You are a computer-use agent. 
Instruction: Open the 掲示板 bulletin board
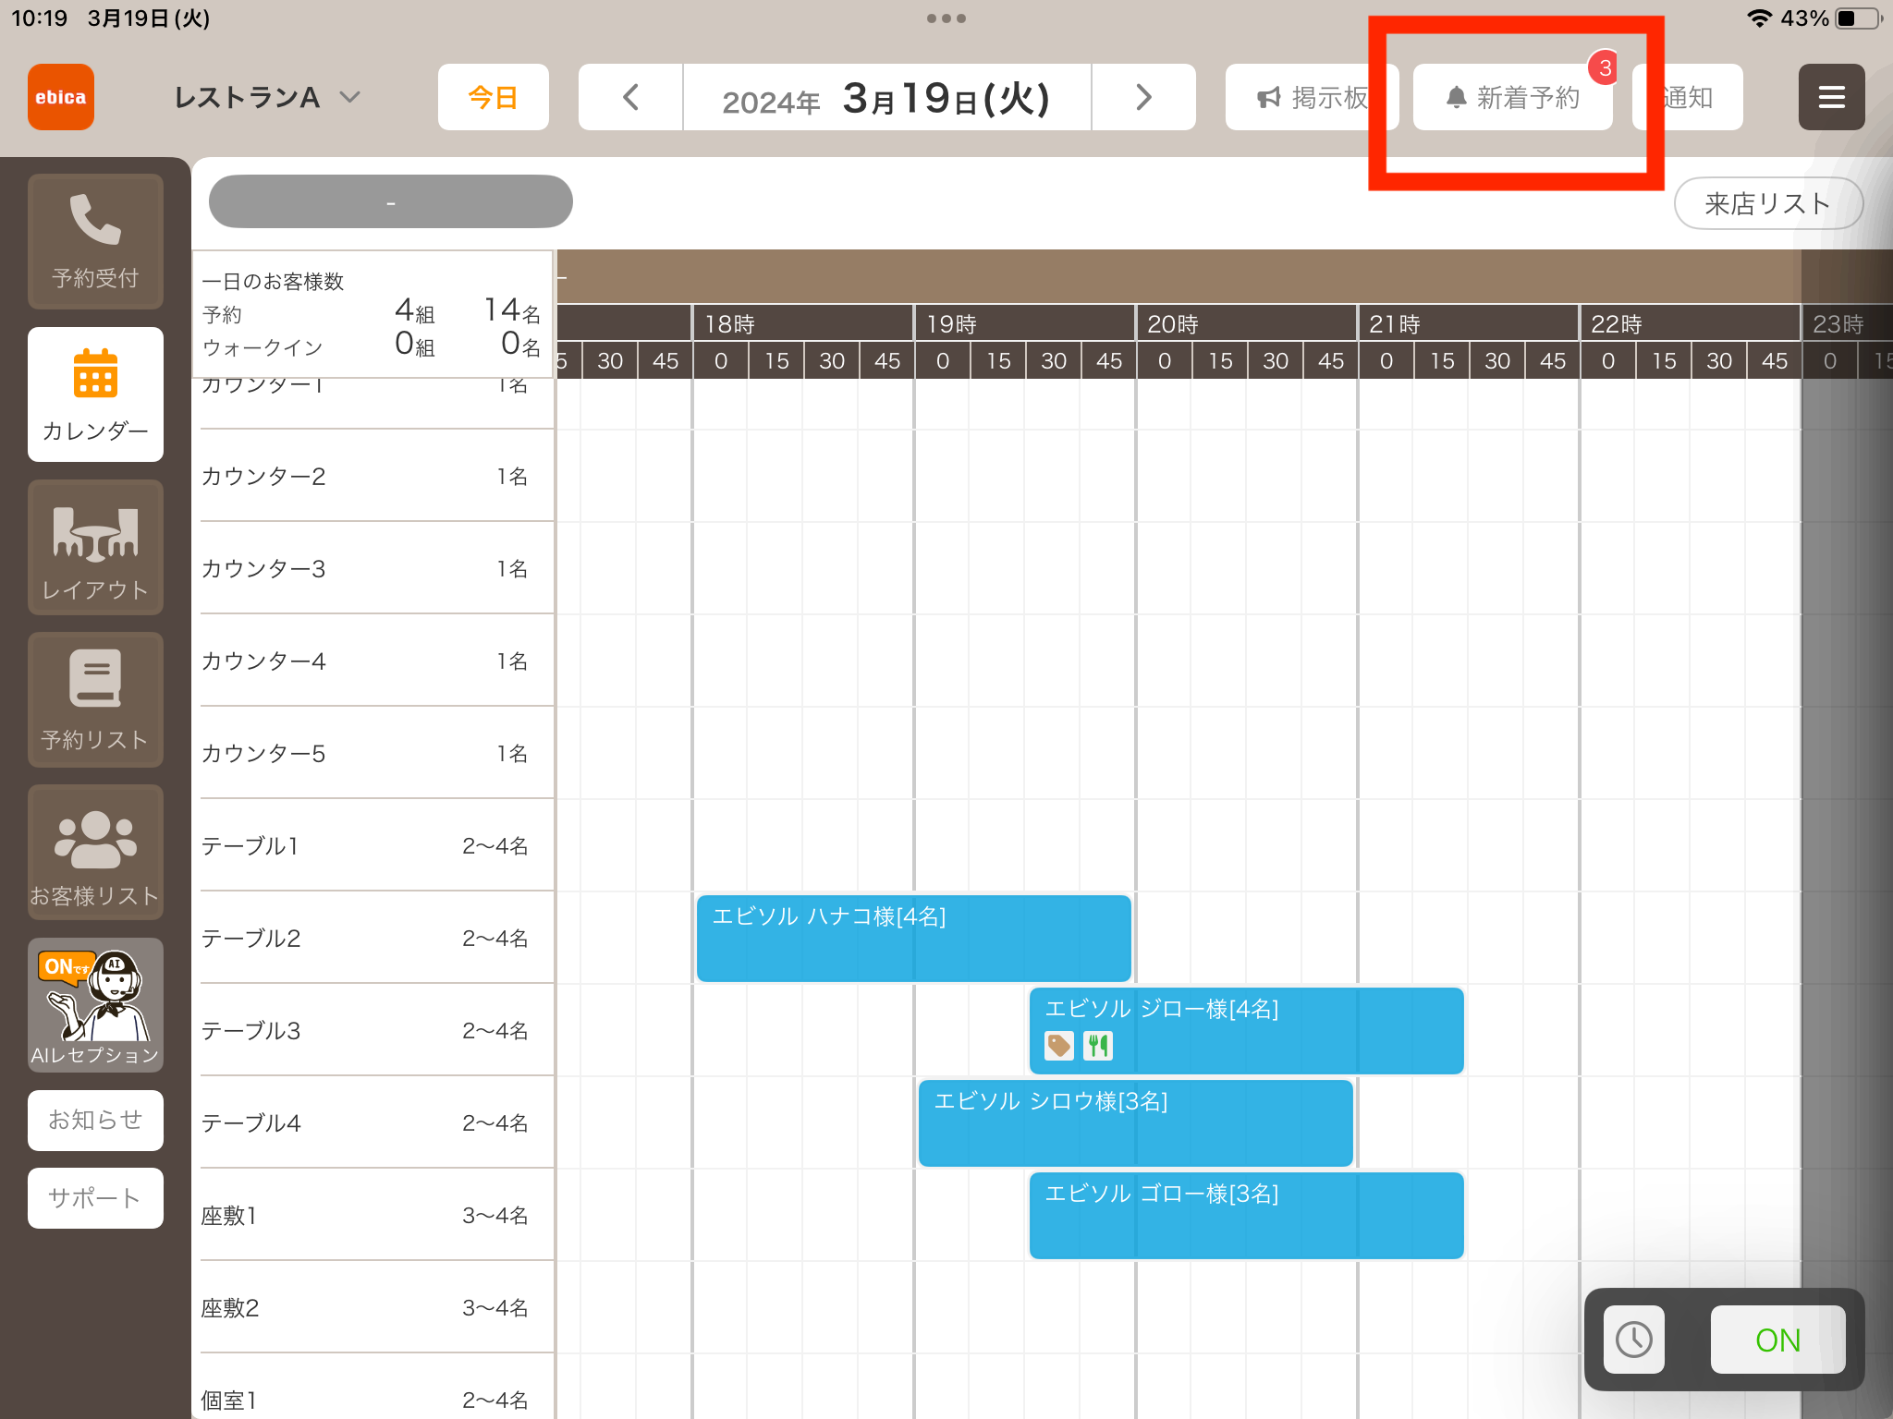(1311, 97)
